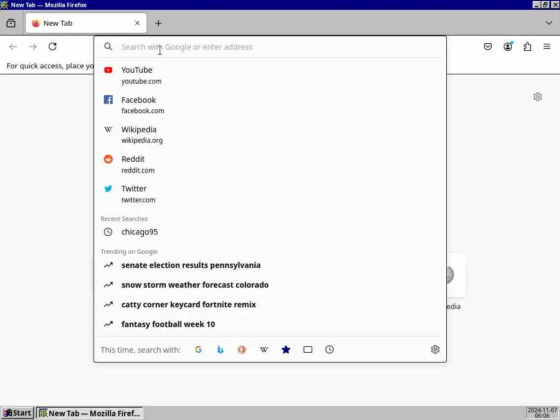
Task: Click the Firefox taskbar button
Action: [x=90, y=413]
